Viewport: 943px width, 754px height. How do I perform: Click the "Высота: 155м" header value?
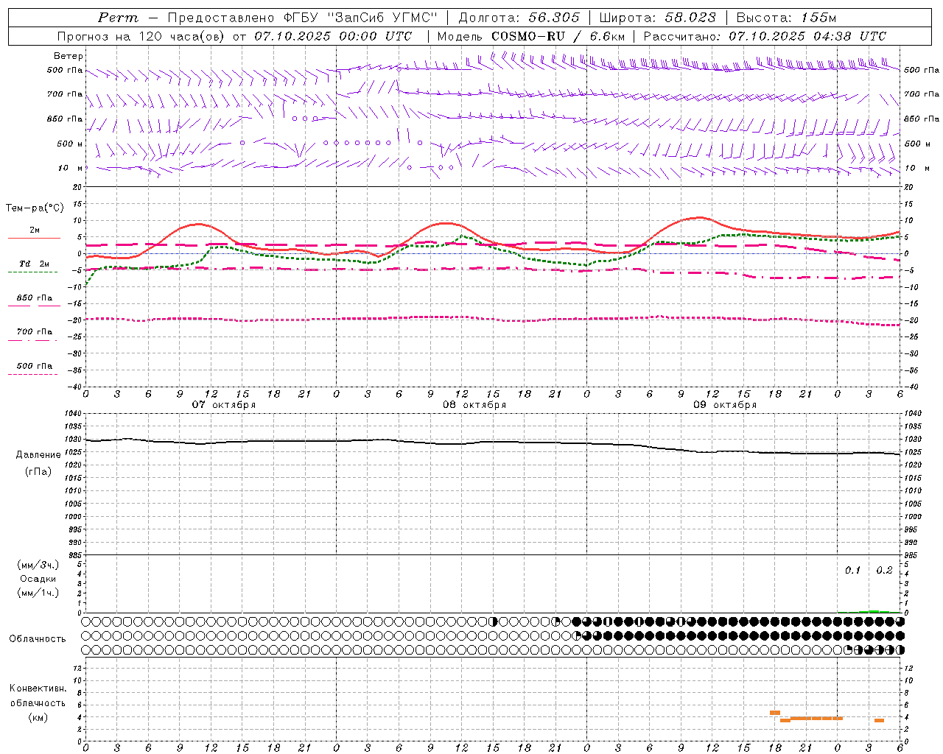787,18
